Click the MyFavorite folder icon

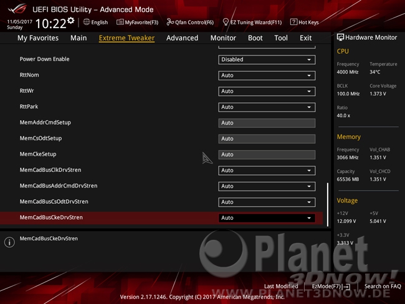click(x=120, y=22)
